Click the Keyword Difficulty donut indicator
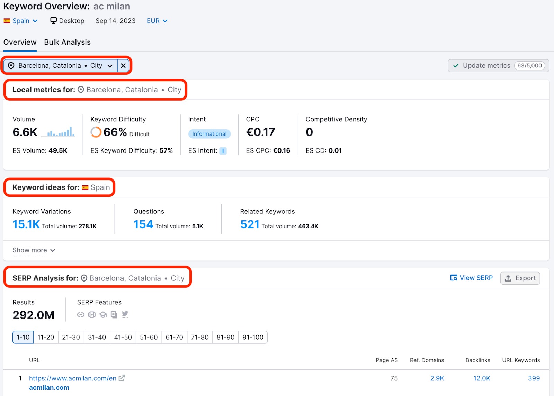Viewport: 554px width, 396px height. 96,132
